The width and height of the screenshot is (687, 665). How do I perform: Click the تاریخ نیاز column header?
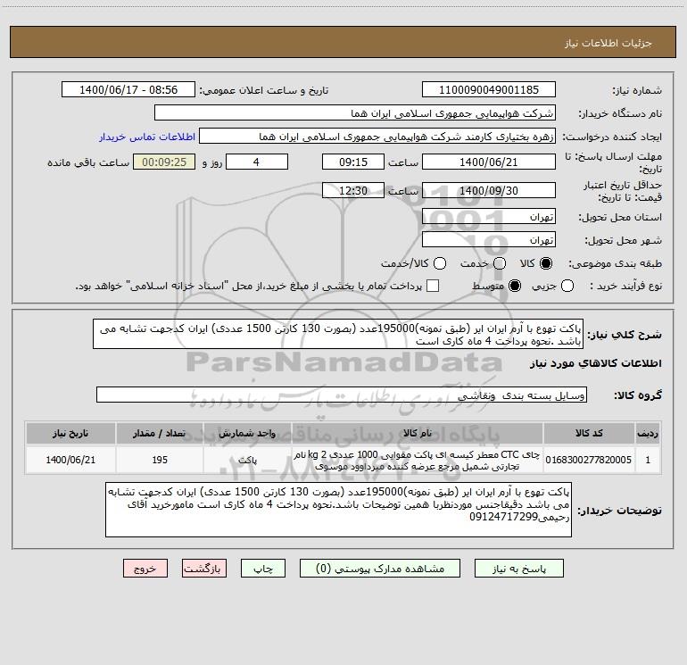(70, 433)
